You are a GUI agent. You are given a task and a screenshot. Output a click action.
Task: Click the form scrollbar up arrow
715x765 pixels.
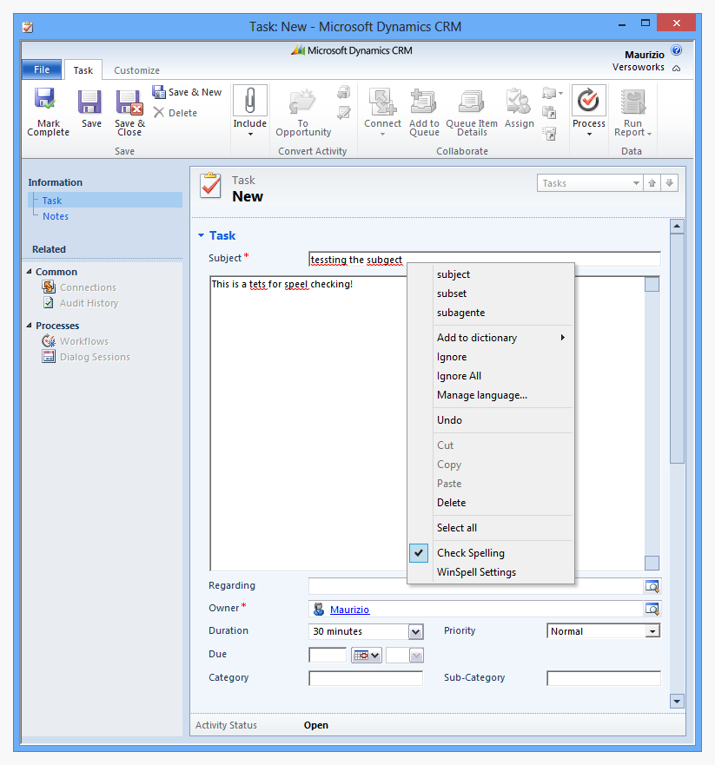click(x=677, y=226)
